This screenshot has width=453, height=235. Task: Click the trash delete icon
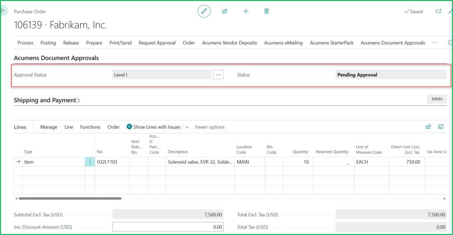pyautogui.click(x=266, y=11)
